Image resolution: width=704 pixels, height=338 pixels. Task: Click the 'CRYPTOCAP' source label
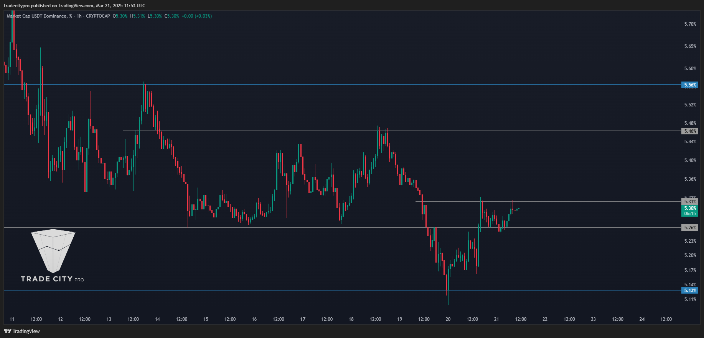pyautogui.click(x=98, y=16)
